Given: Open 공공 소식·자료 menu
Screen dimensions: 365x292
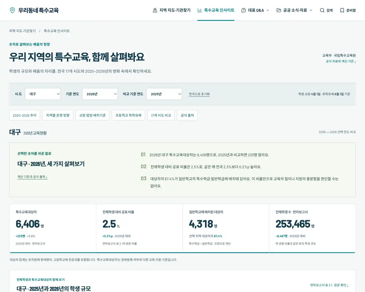Looking at the screenshot, I should pyautogui.click(x=294, y=10).
